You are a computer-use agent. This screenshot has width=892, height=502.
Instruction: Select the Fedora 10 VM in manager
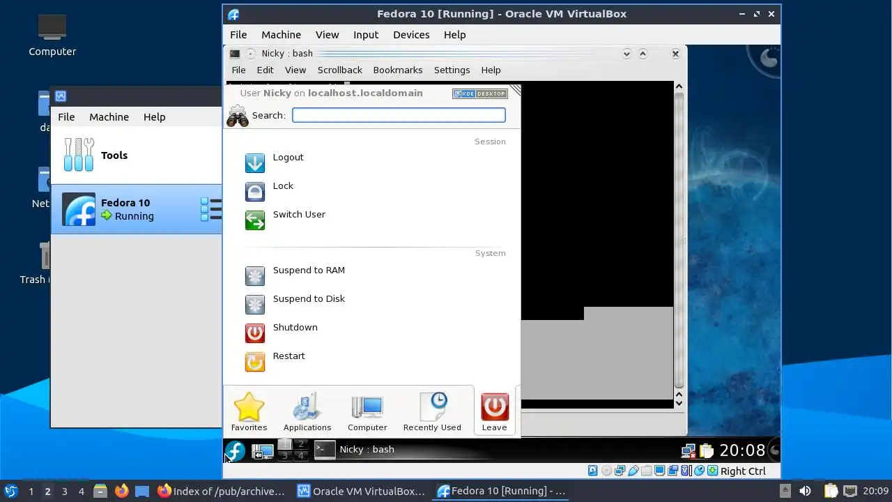pos(137,209)
